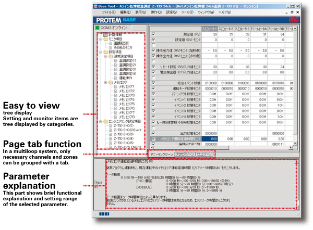
Task: Click the grid's vertical scrollbar down arrow
Action: pyautogui.click(x=295, y=143)
